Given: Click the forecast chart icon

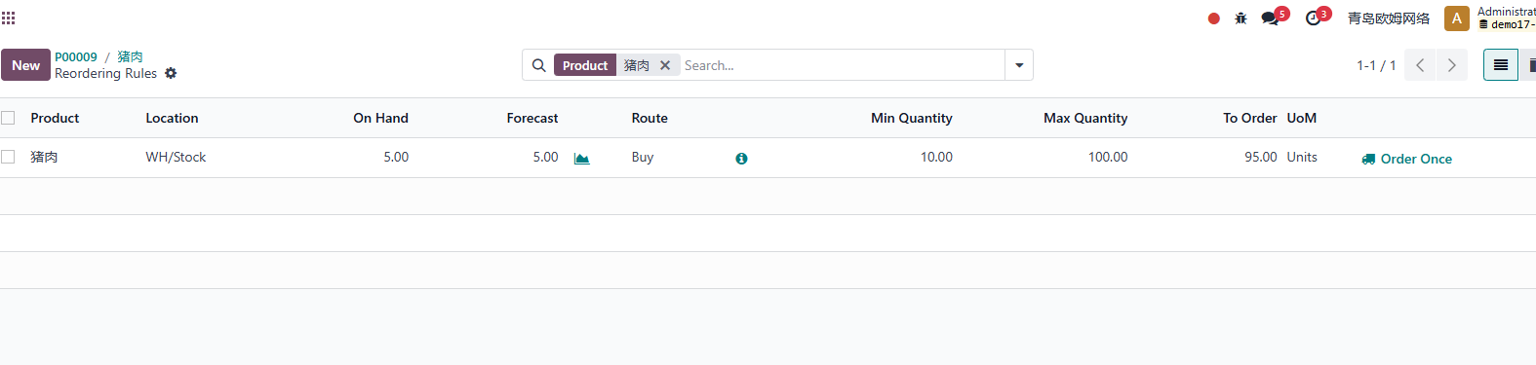Looking at the screenshot, I should click(x=581, y=159).
